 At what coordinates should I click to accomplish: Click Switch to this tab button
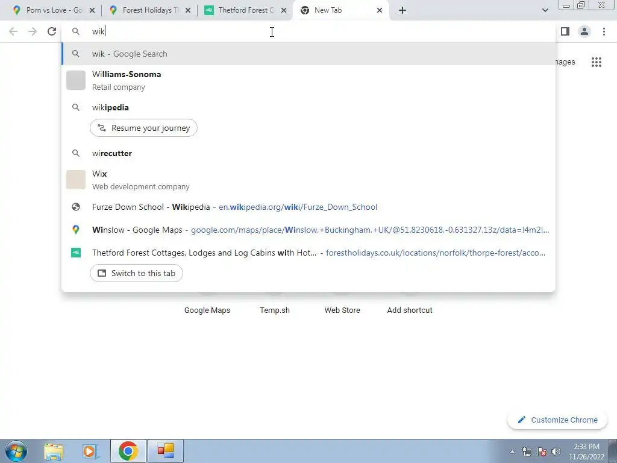tap(137, 273)
